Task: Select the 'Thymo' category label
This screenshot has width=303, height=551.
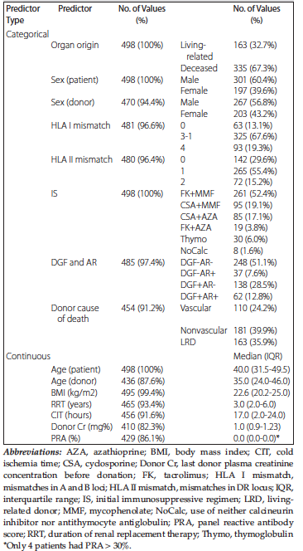Action: point(191,239)
